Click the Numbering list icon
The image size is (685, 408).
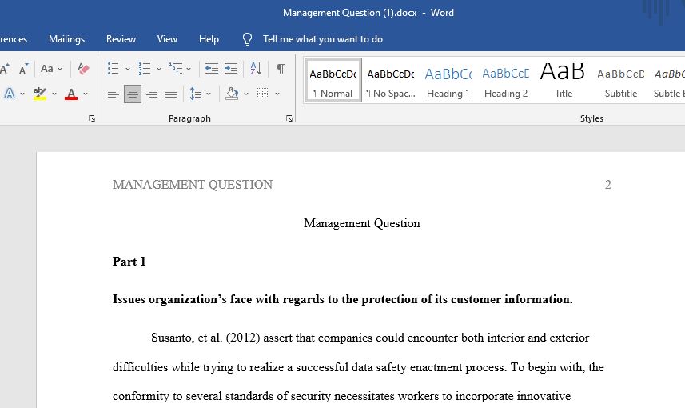coord(144,69)
